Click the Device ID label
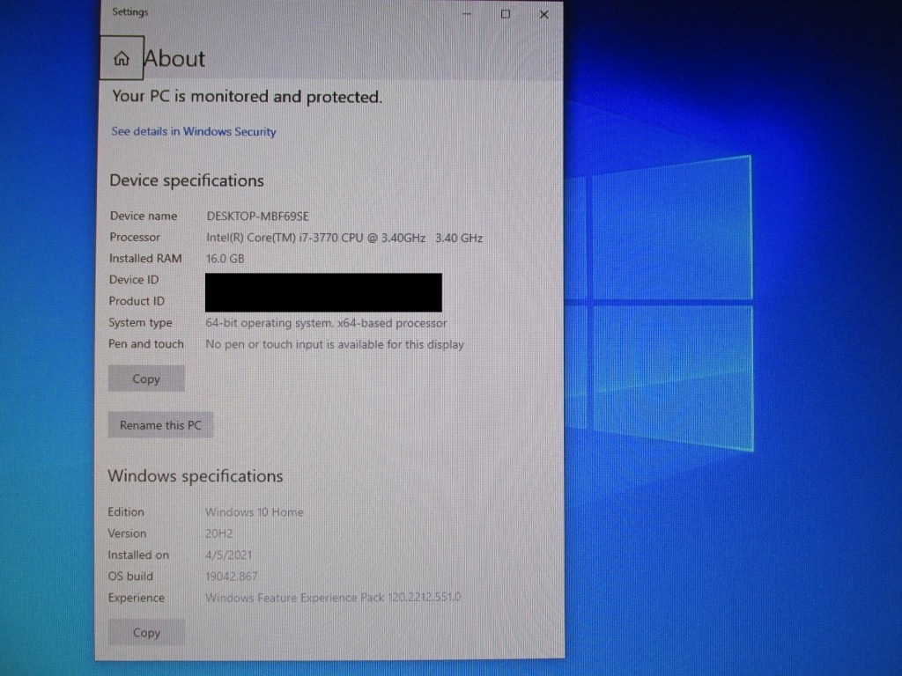Image resolution: width=902 pixels, height=676 pixels. [x=134, y=280]
